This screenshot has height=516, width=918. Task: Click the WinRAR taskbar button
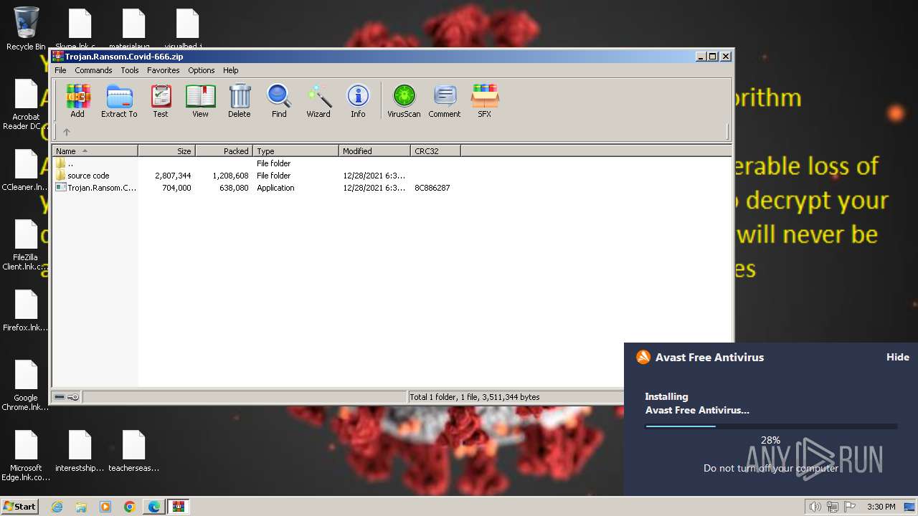tap(178, 507)
